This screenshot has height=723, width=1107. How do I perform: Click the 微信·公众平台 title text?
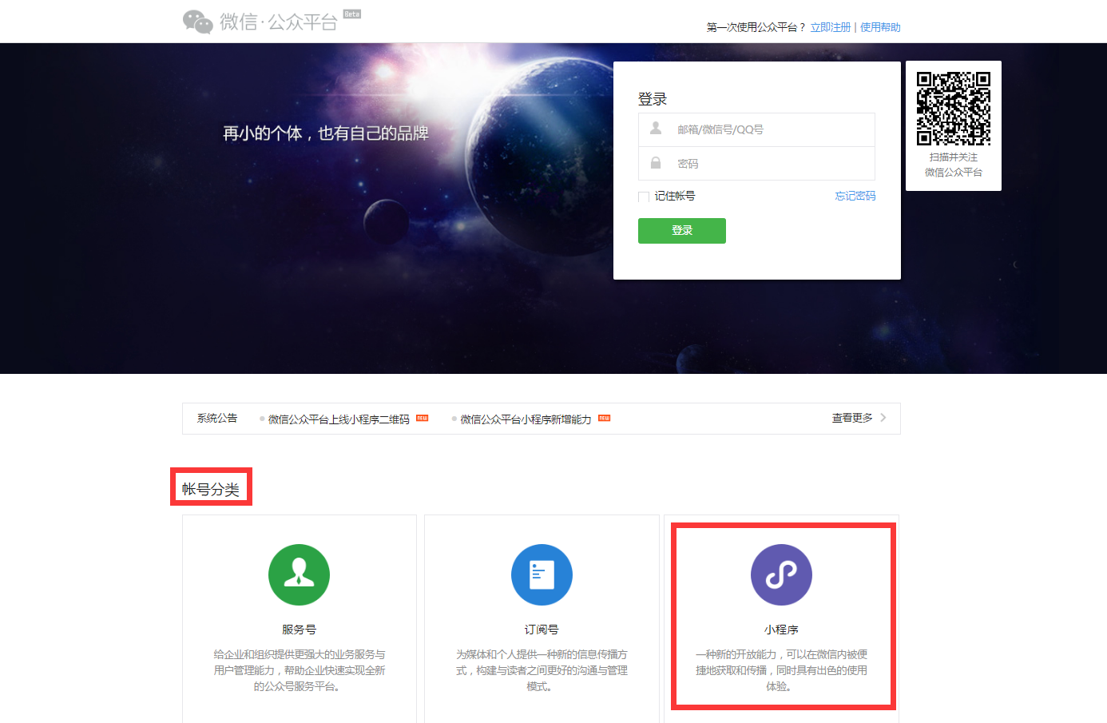pyautogui.click(x=278, y=22)
